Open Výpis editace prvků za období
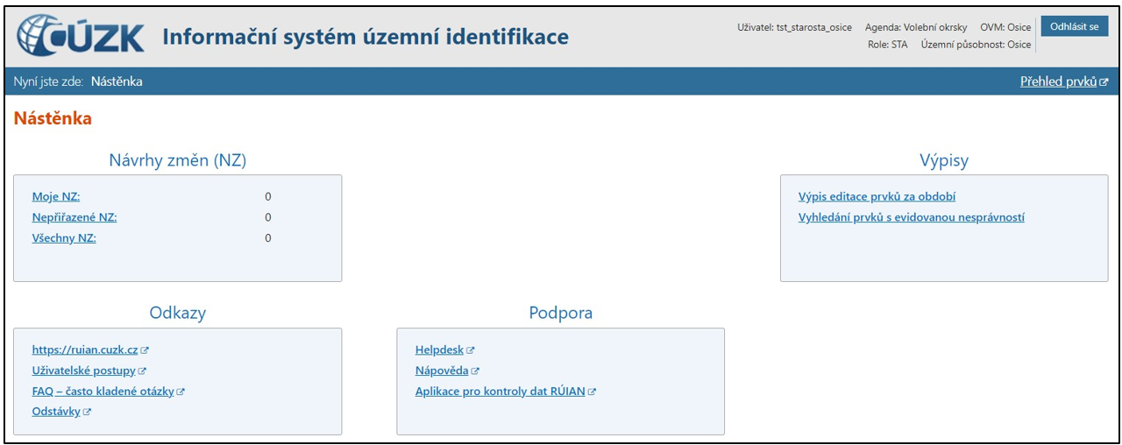This screenshot has width=1122, height=445. (x=877, y=197)
